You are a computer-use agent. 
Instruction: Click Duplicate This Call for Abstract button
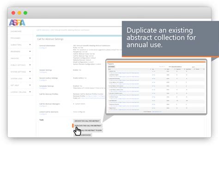pyautogui.click(x=88, y=125)
